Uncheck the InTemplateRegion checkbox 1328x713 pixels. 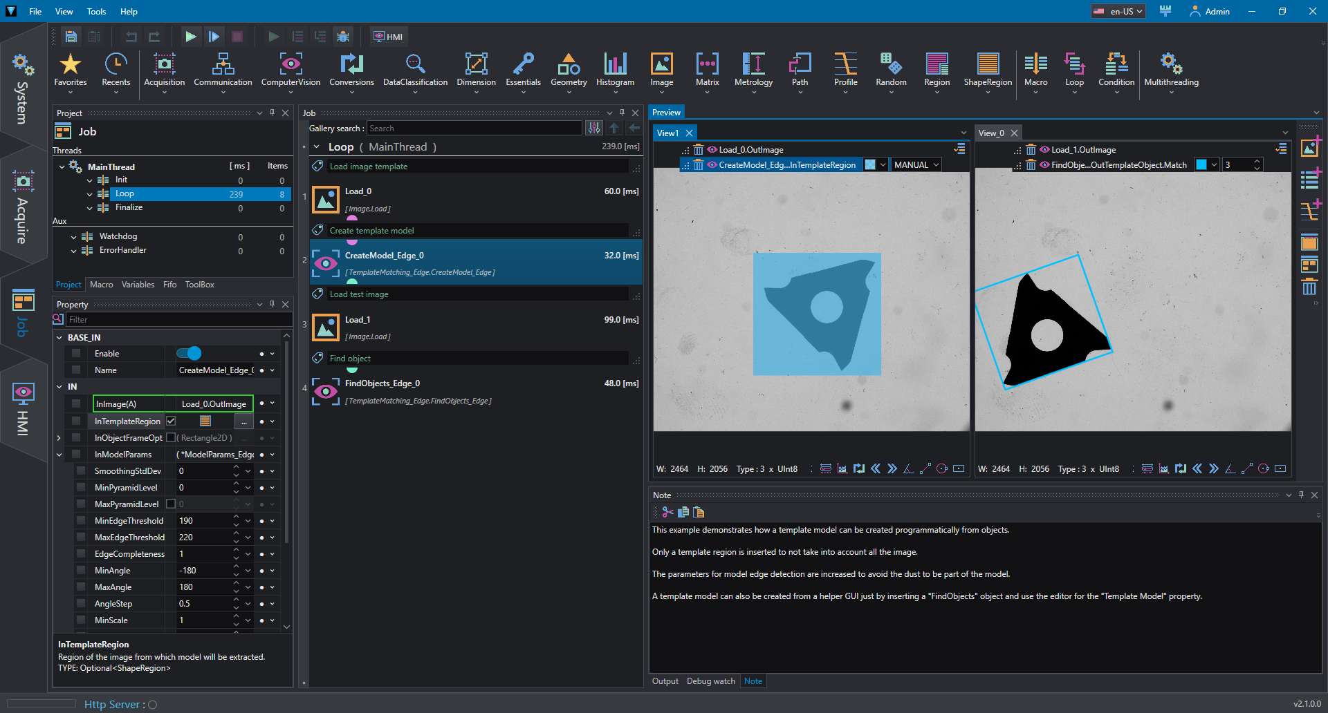click(171, 421)
